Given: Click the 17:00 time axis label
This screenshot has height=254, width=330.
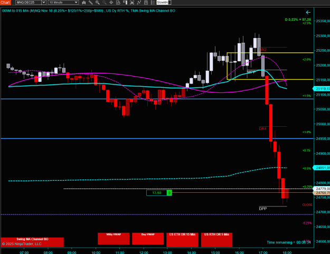Looking at the screenshot, I should (263, 252).
